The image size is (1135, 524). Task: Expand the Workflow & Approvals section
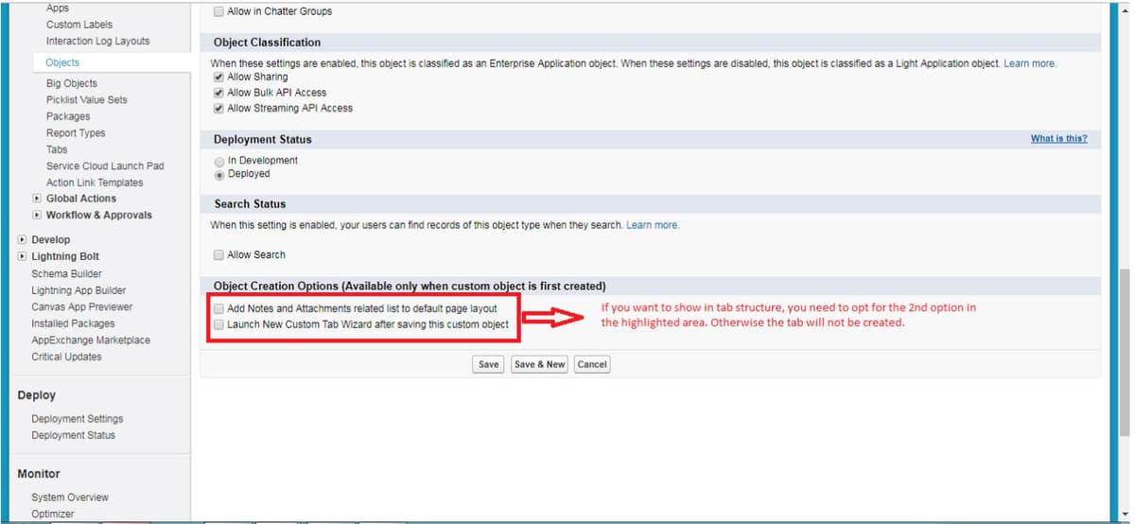coord(37,216)
